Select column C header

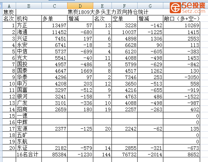[x=55, y=6]
